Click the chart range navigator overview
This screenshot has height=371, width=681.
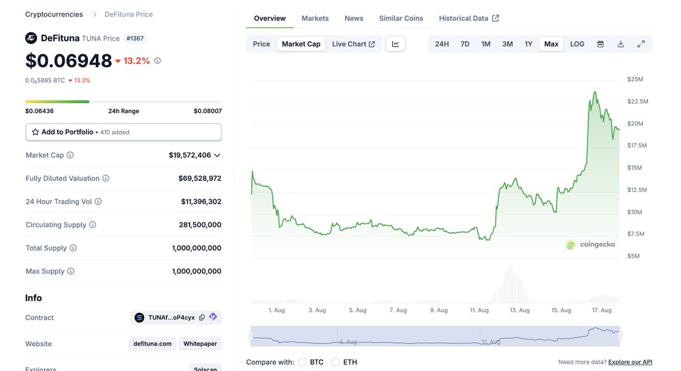tap(435, 336)
